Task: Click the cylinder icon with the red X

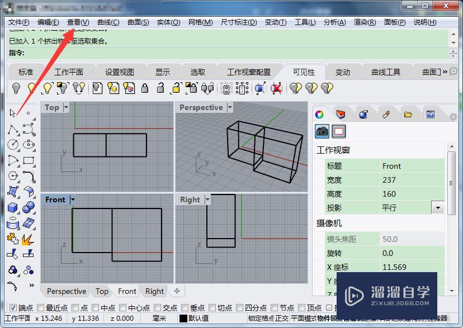Action: (276, 88)
